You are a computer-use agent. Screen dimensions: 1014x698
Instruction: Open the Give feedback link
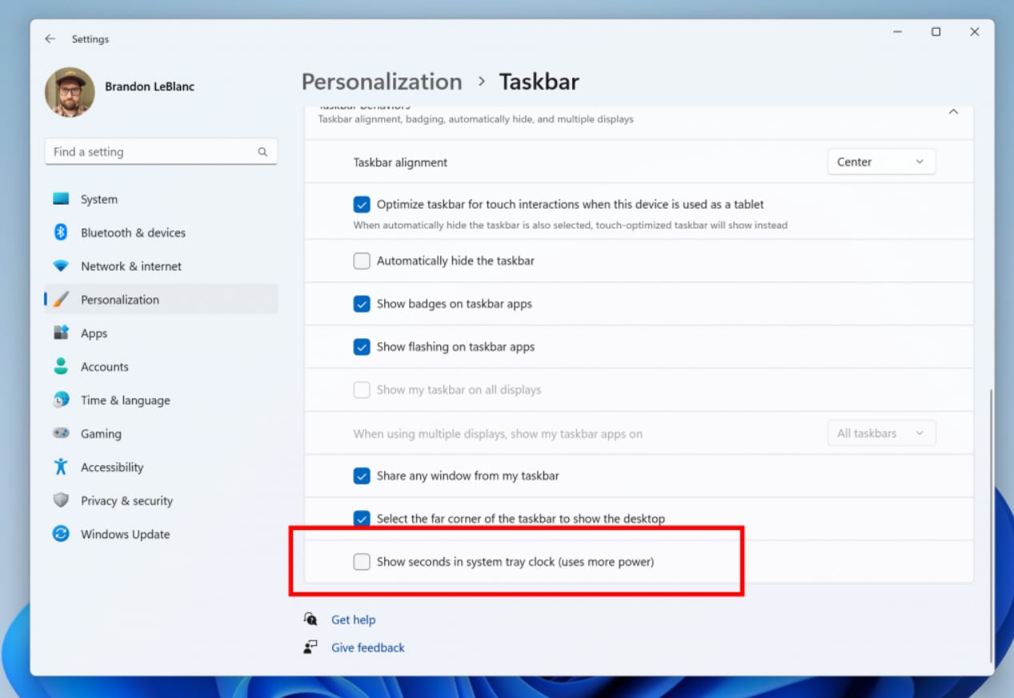point(367,648)
